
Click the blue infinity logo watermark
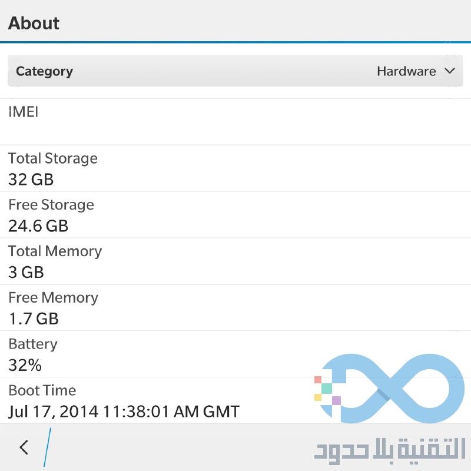coord(390,388)
